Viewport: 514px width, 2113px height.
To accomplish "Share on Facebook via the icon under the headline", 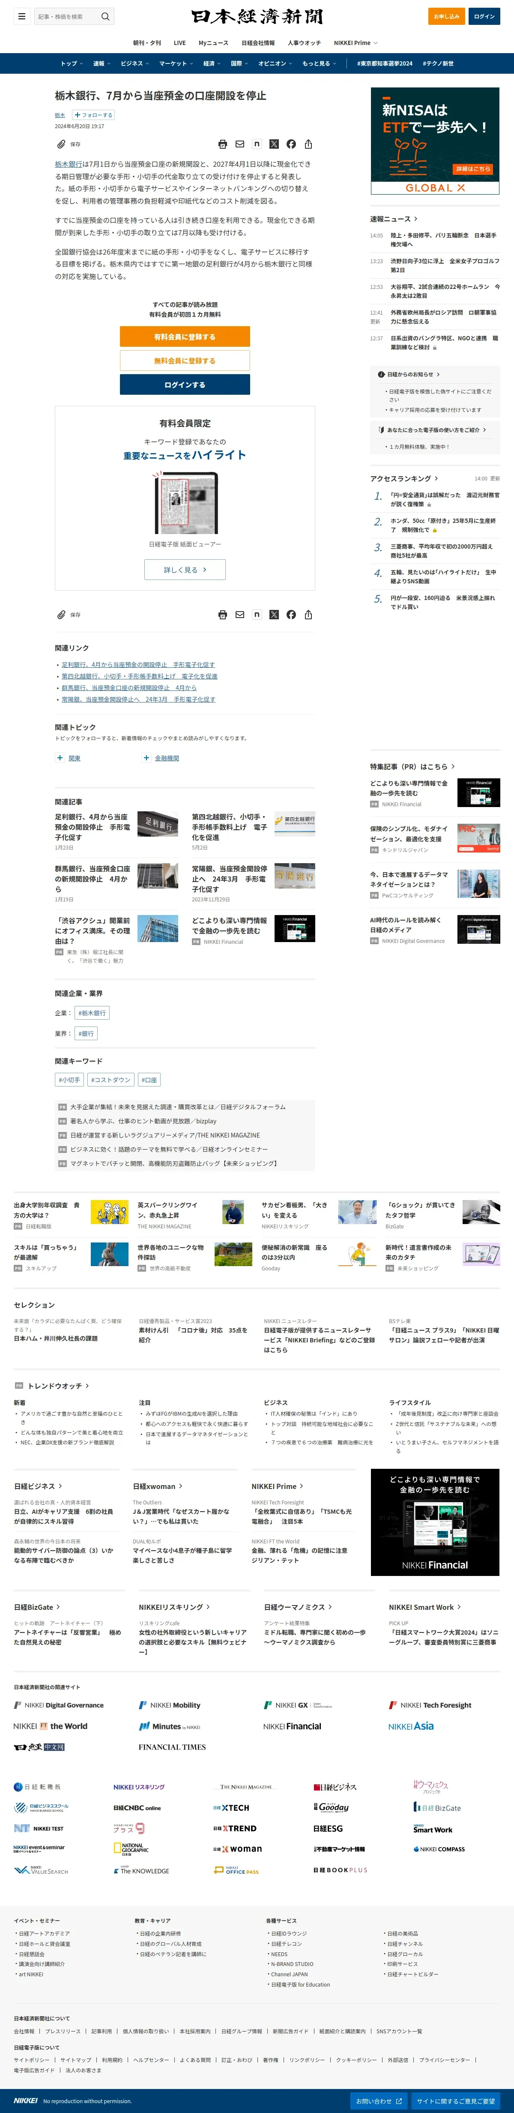I will point(291,144).
